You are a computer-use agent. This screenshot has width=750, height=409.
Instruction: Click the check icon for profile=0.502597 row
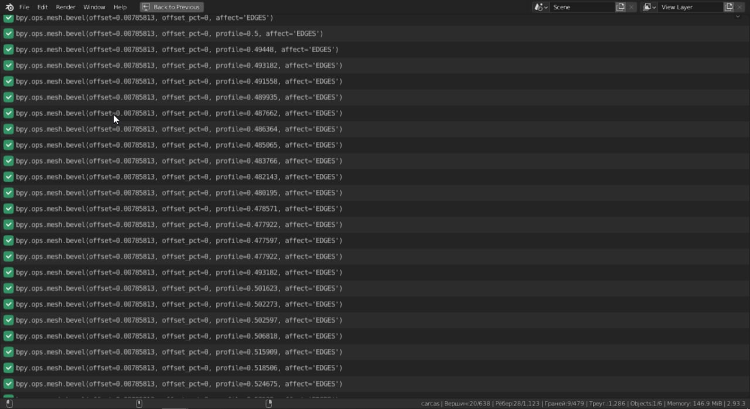pyautogui.click(x=8, y=320)
